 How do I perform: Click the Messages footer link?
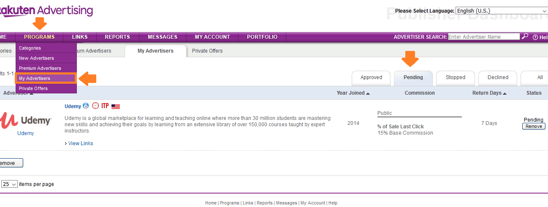click(x=287, y=203)
